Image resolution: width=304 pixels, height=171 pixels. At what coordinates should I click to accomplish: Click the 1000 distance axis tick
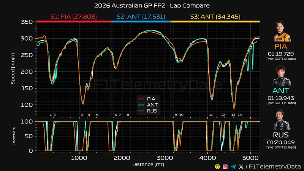[79, 158]
